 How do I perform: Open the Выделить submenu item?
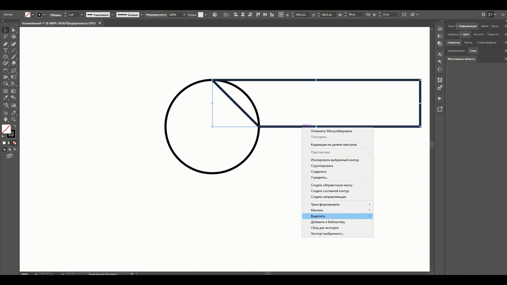click(338, 216)
